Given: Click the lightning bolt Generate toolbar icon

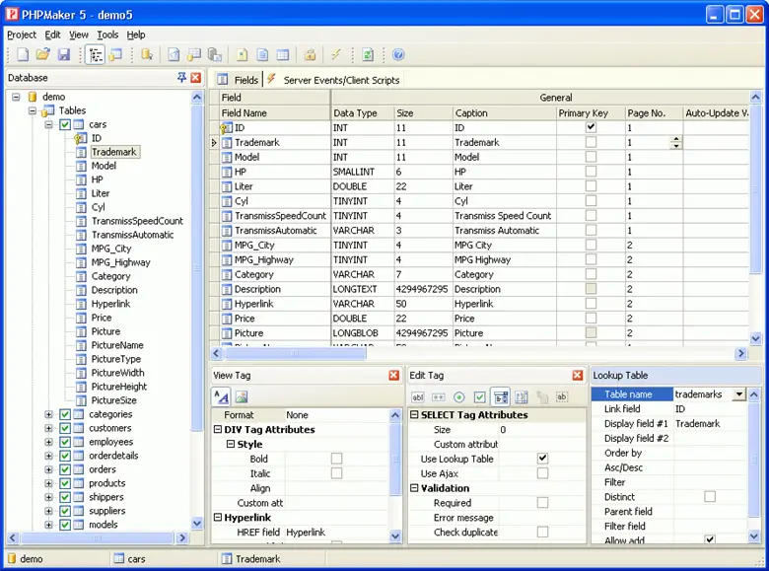Looking at the screenshot, I should (336, 55).
